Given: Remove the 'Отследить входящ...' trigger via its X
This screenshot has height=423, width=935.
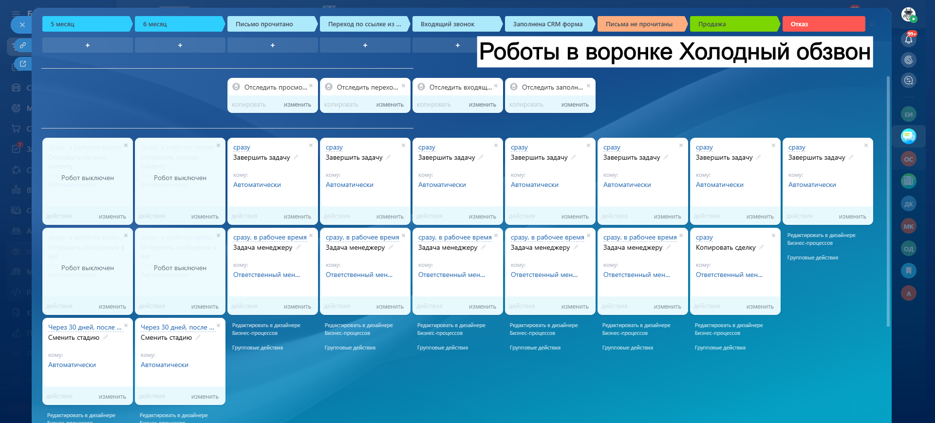Looking at the screenshot, I should [x=496, y=86].
